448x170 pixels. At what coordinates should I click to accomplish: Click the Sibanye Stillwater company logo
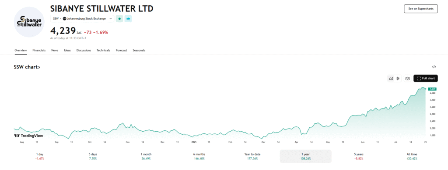(x=29, y=22)
